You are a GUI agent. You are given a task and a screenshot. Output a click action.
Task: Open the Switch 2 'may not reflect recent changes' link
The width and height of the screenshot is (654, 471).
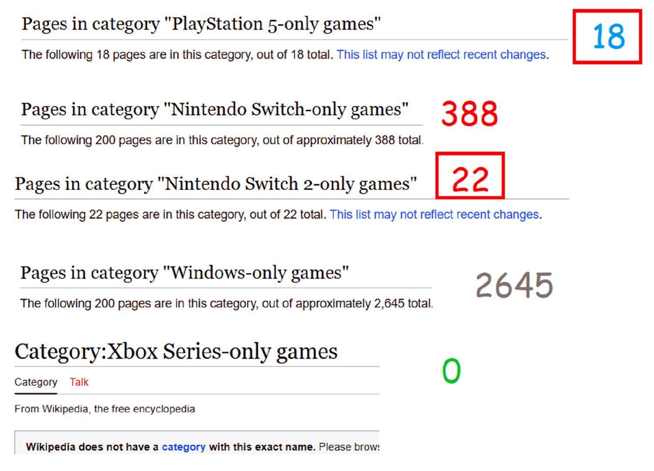(x=434, y=215)
